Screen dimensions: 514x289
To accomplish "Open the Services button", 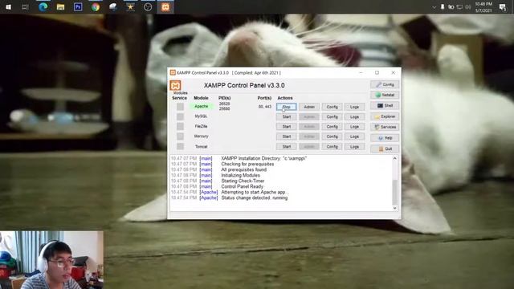I will point(385,127).
